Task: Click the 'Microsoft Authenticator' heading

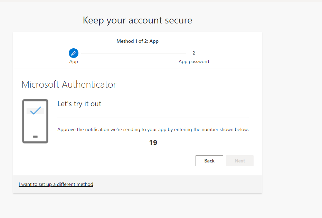Action: [x=69, y=84]
